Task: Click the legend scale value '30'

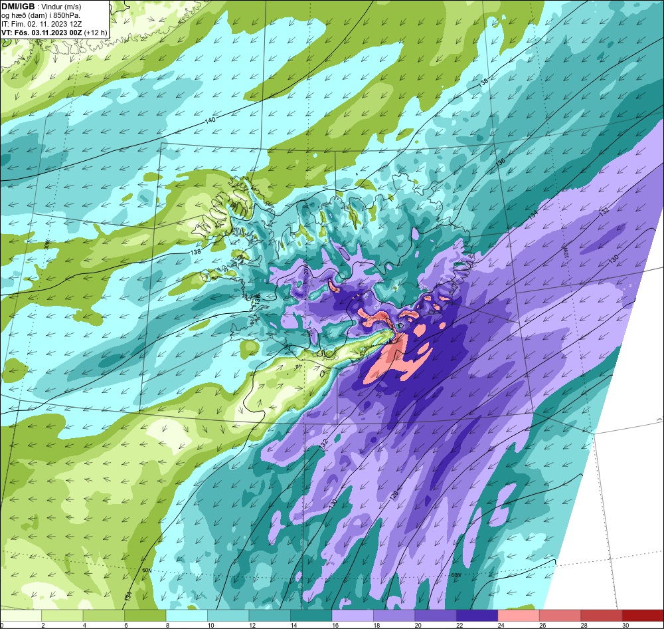Action: point(625,625)
